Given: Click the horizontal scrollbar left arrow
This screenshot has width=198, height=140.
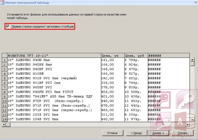Looking at the screenshot, I should 4,125.
